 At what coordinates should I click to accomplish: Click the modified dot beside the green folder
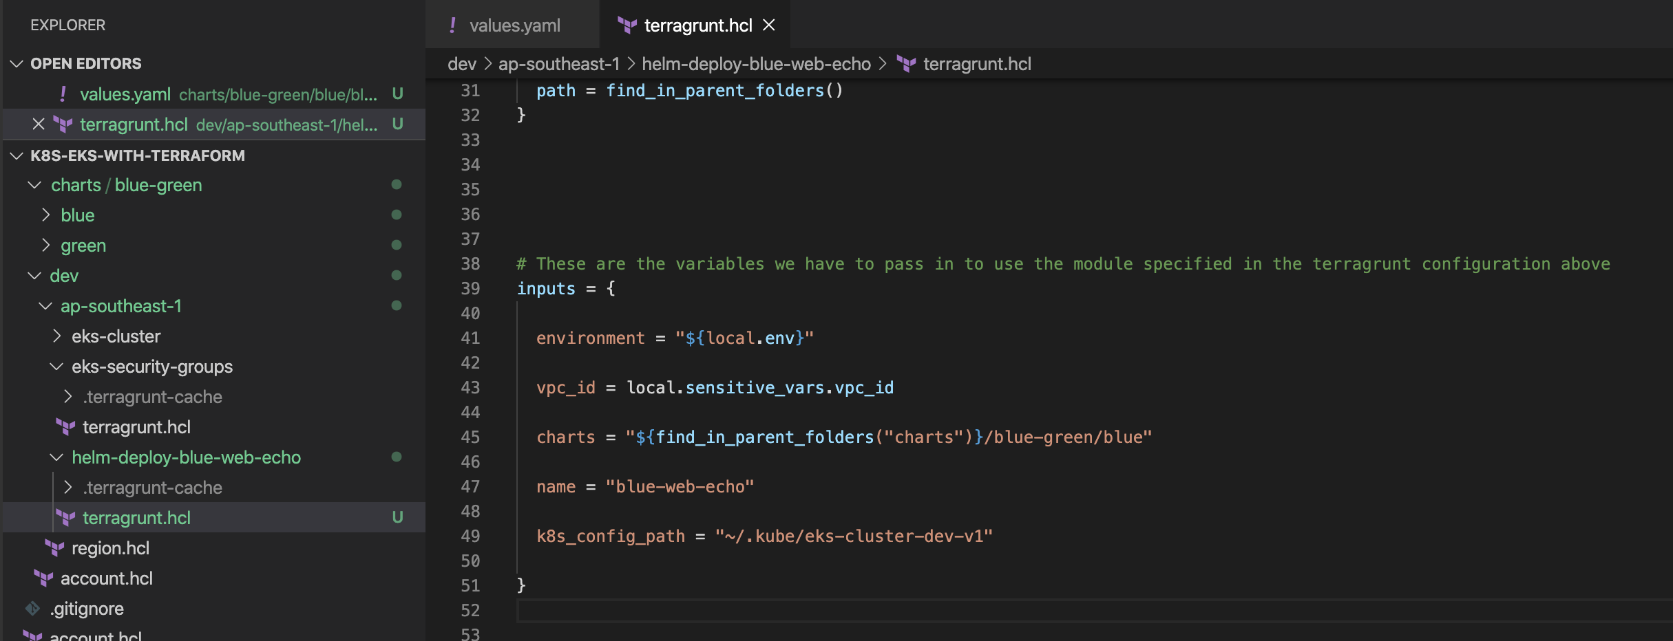pyautogui.click(x=397, y=245)
